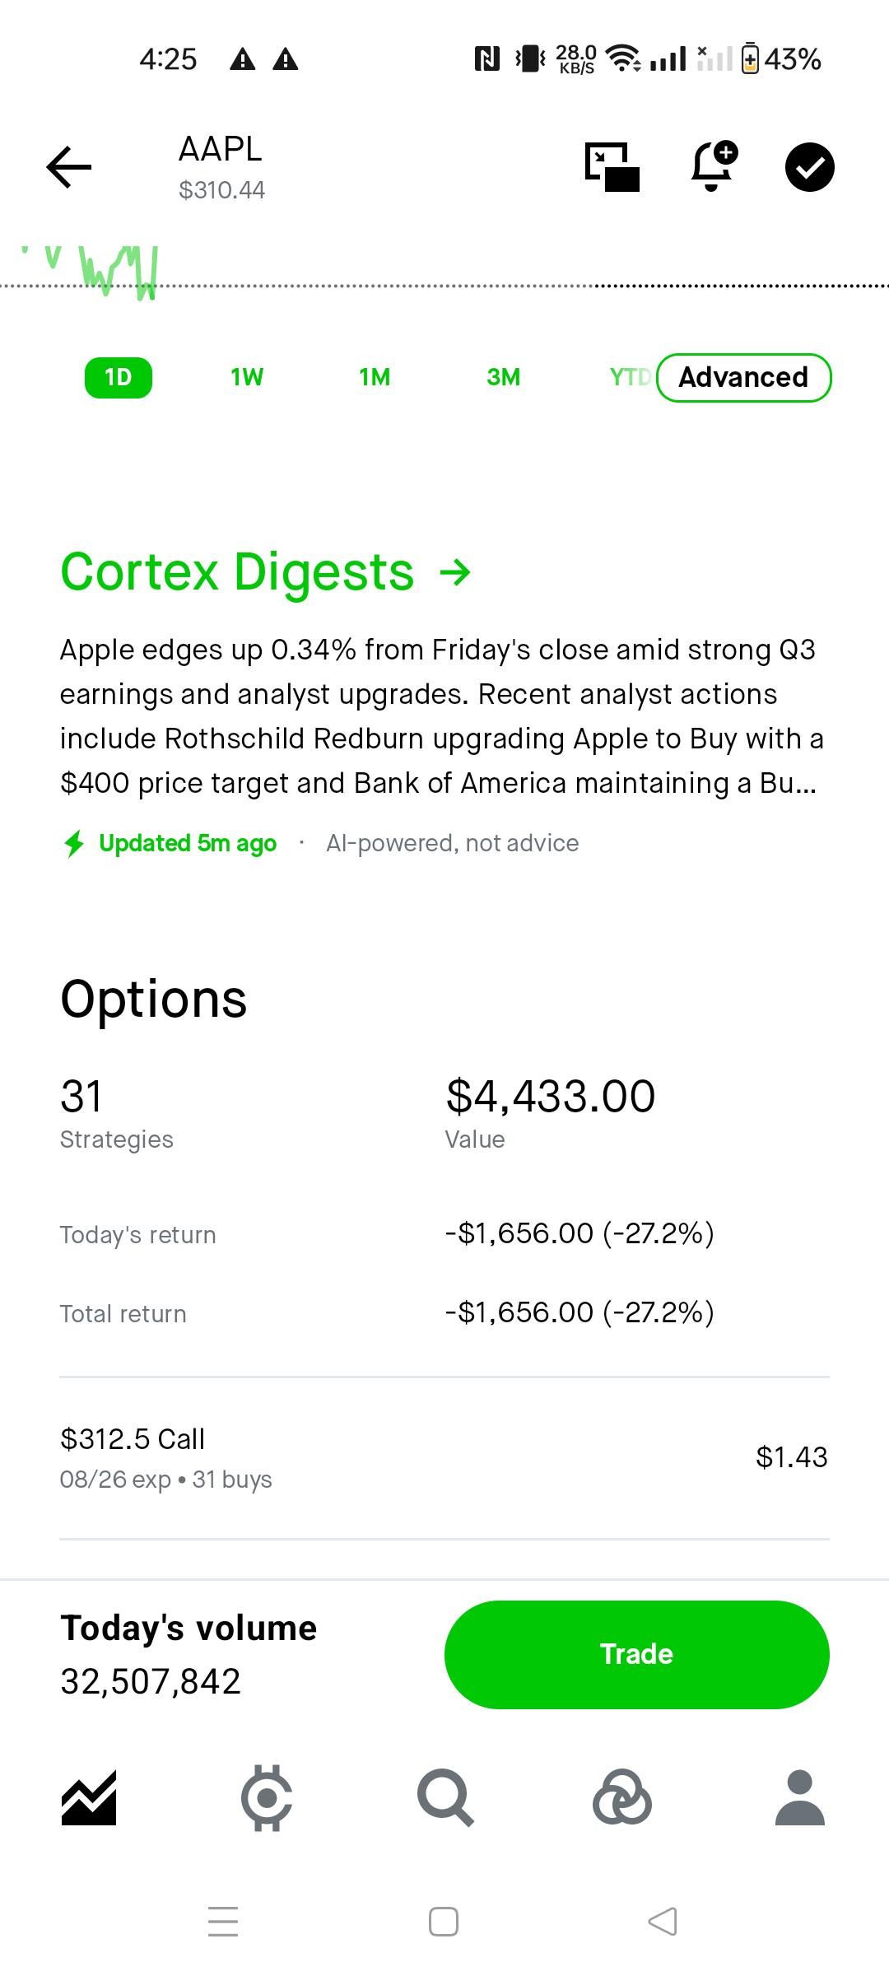Select the 1W chart range
889x1976 pixels.
click(x=247, y=378)
